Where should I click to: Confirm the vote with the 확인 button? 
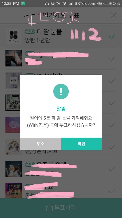(81, 144)
